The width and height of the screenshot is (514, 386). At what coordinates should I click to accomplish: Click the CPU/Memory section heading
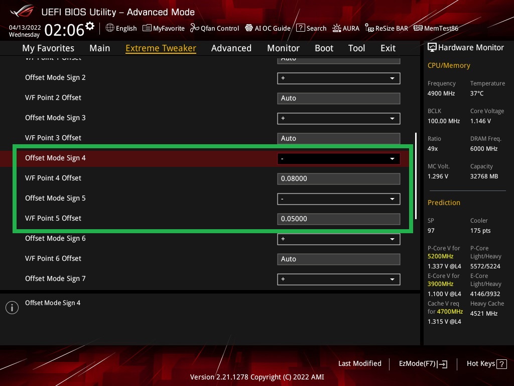pos(449,65)
